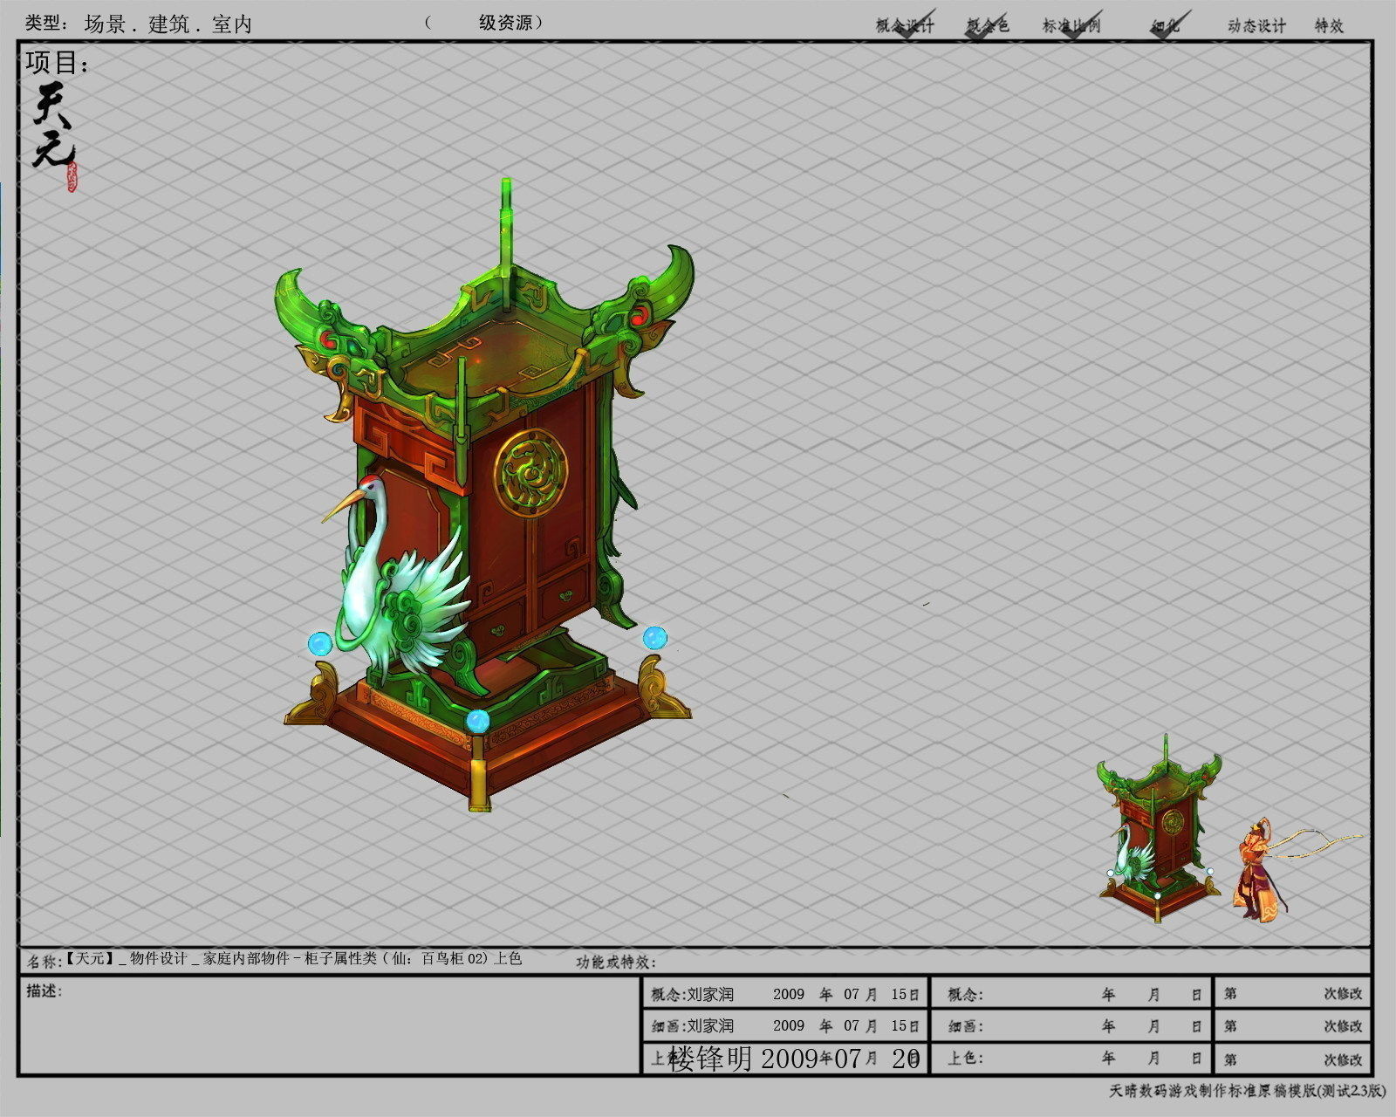Screen dimensions: 1396x1117
Task: Click the 第 次修改 cell in the 细画 row
Action: [x=1292, y=1025]
